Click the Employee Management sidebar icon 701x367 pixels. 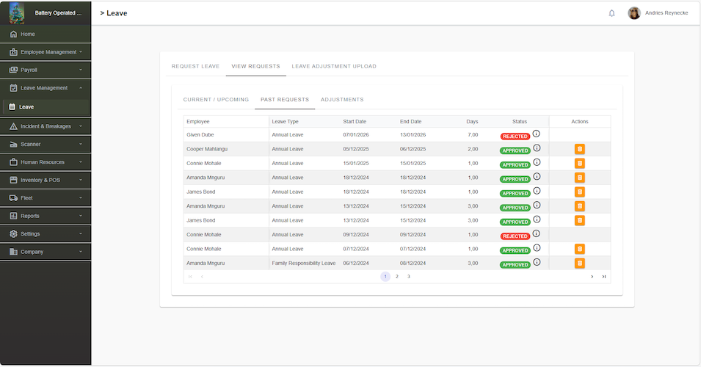pyautogui.click(x=13, y=52)
